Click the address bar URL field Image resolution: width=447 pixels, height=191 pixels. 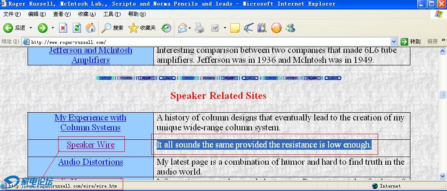pyautogui.click(x=207, y=42)
